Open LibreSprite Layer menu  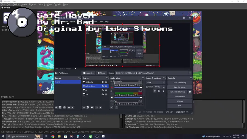24,4
